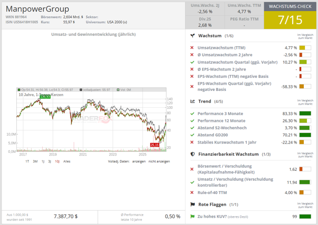Click the WACHSTUMS-CHECK header box
Viewport: 318px width, 225px height.
290,6
